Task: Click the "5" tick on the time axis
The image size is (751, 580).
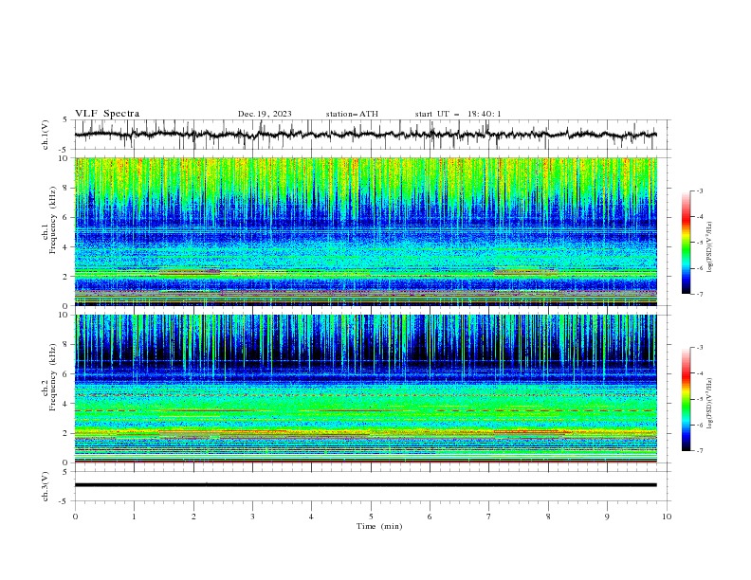Action: click(371, 517)
